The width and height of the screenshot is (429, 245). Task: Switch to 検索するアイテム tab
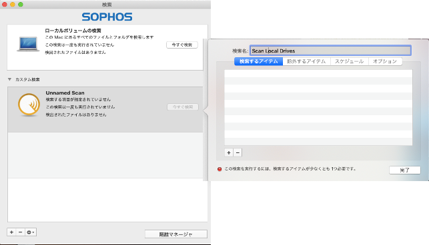(259, 61)
